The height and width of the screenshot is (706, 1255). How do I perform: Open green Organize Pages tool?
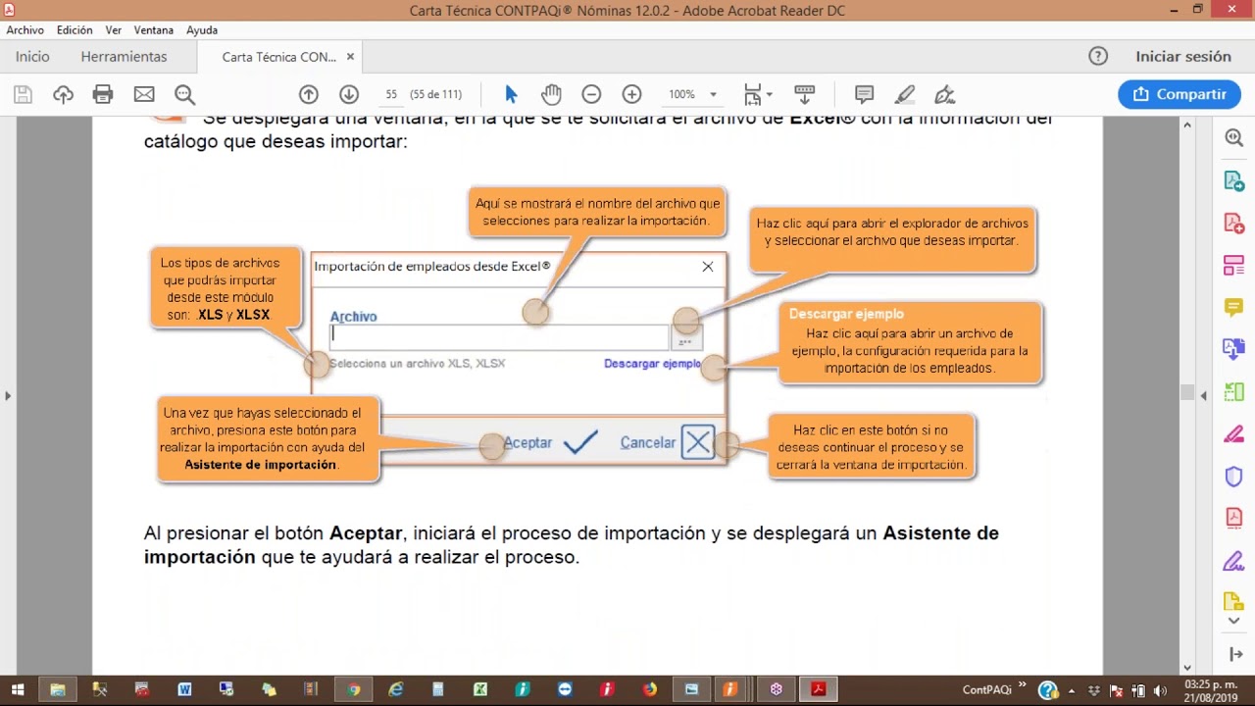1233,392
